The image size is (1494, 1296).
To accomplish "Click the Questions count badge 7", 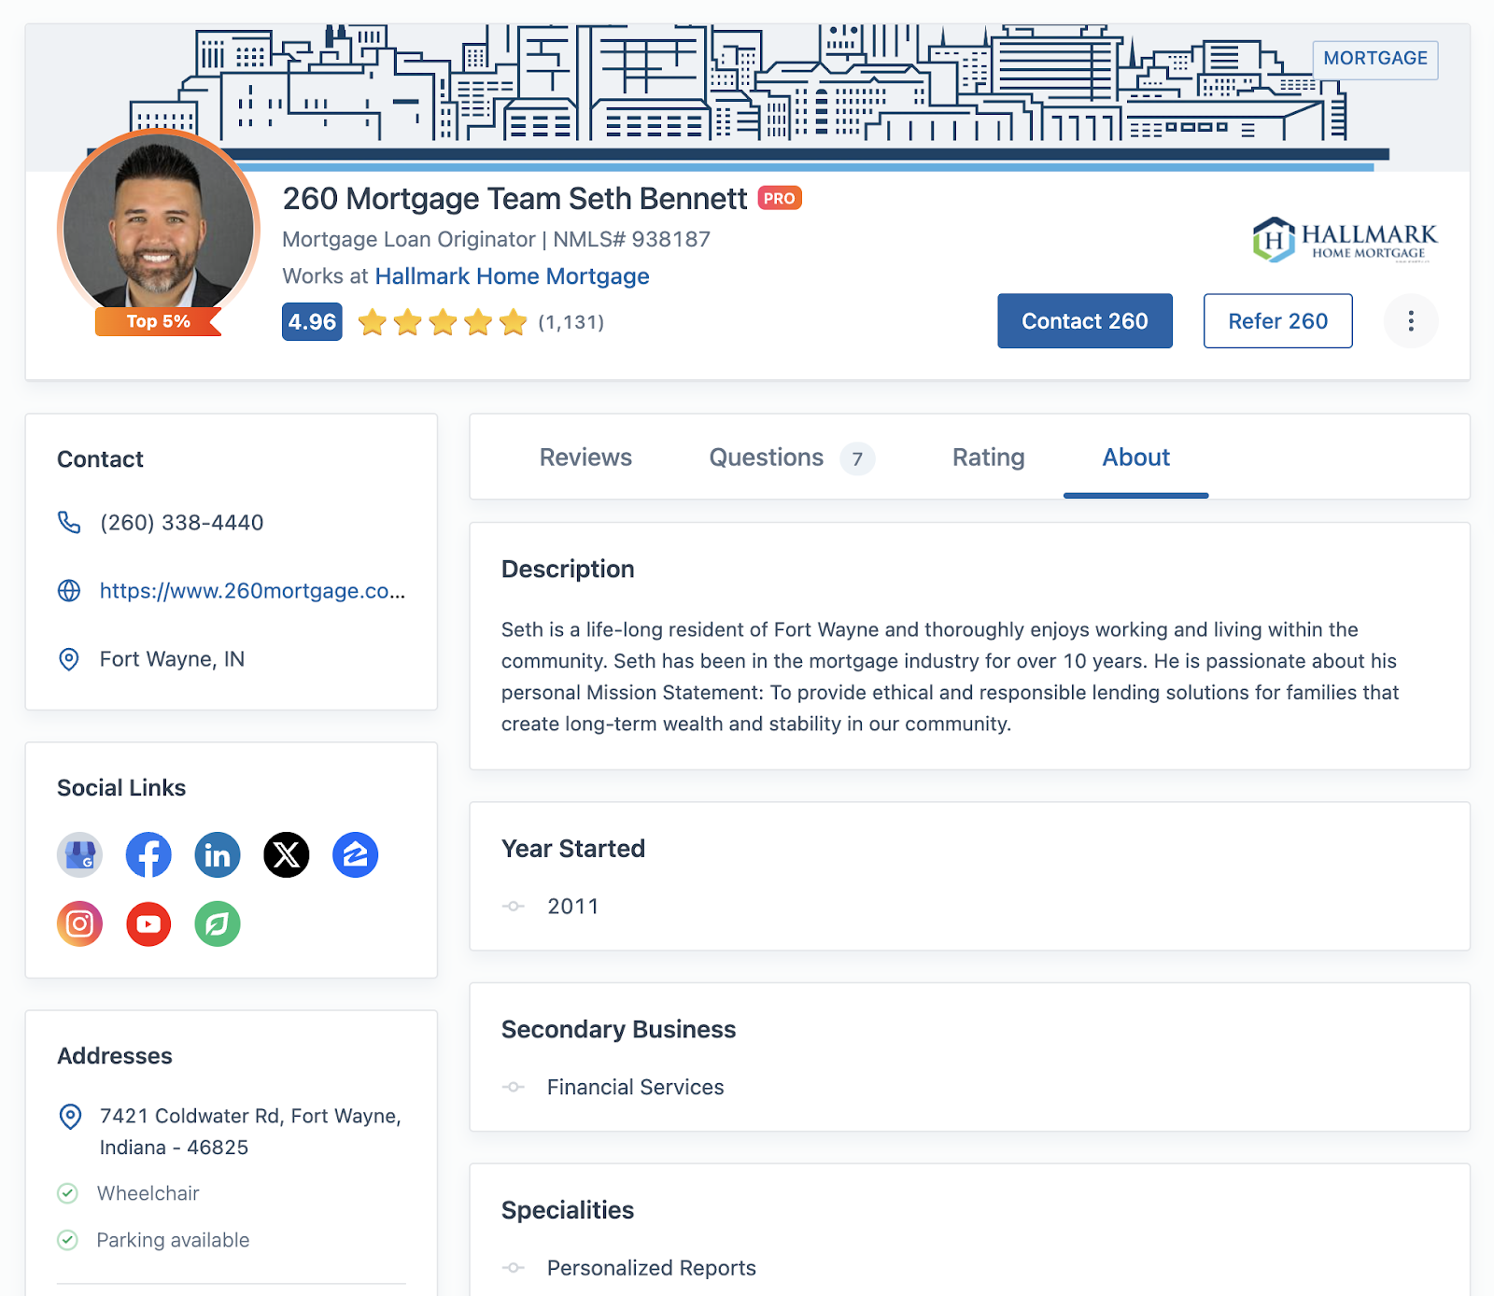I will tap(857, 458).
